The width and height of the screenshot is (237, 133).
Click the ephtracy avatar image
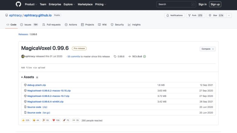click(23, 56)
